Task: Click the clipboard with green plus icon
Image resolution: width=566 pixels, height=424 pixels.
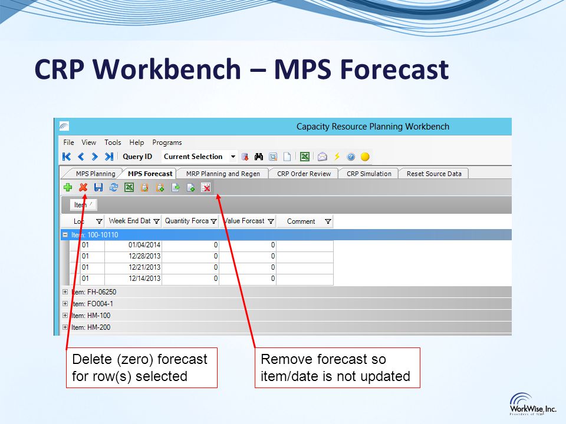Action: tap(160, 187)
